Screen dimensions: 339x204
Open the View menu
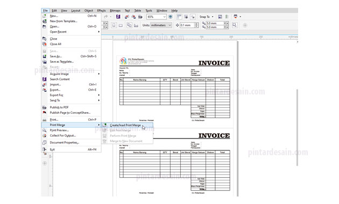tap(64, 11)
